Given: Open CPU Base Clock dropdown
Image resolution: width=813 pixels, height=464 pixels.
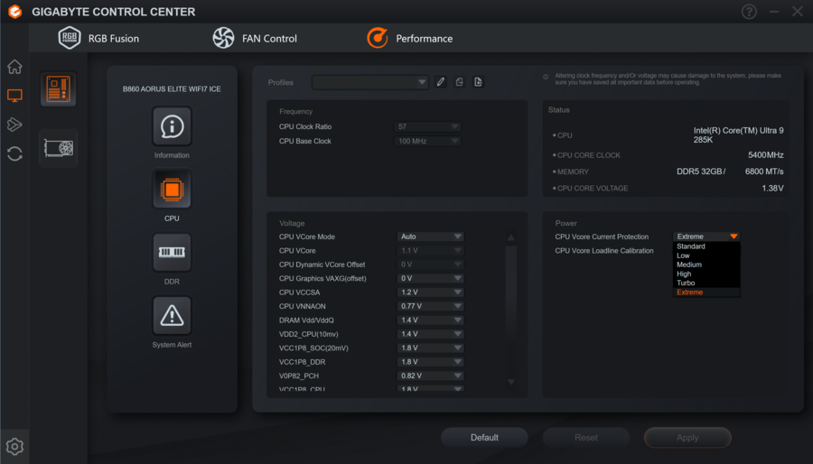Looking at the screenshot, I should [x=428, y=141].
